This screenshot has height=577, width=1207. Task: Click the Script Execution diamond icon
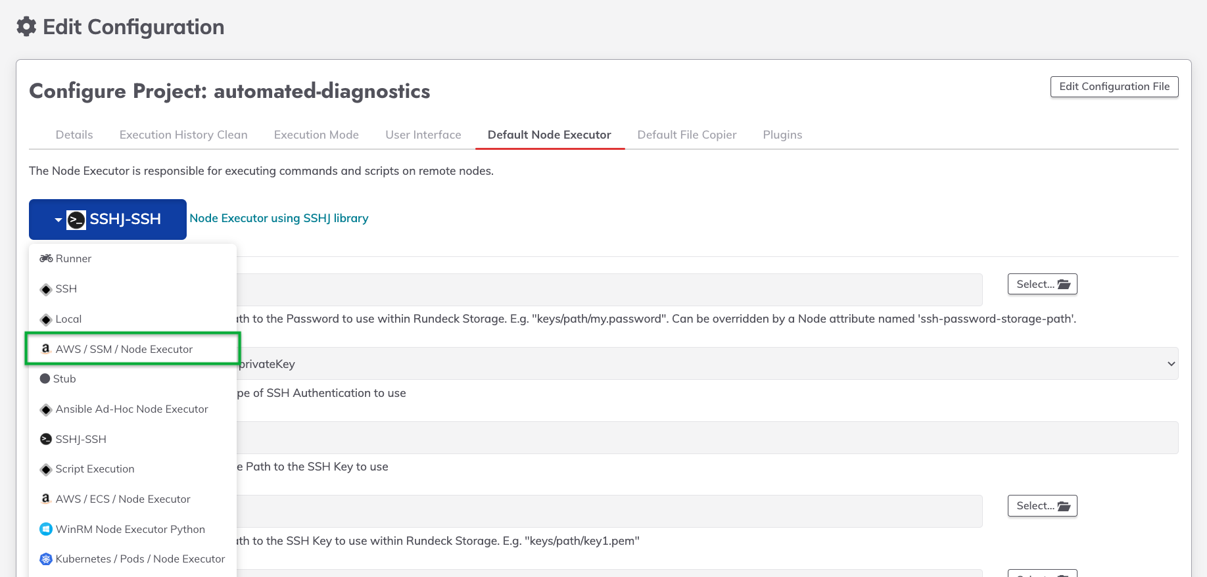[46, 469]
